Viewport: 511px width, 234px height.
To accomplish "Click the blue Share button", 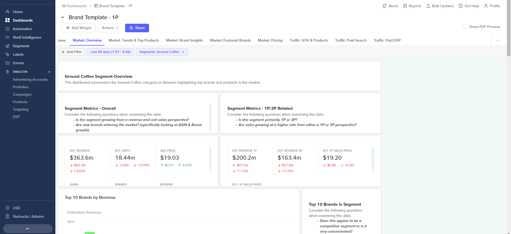I will (x=137, y=28).
